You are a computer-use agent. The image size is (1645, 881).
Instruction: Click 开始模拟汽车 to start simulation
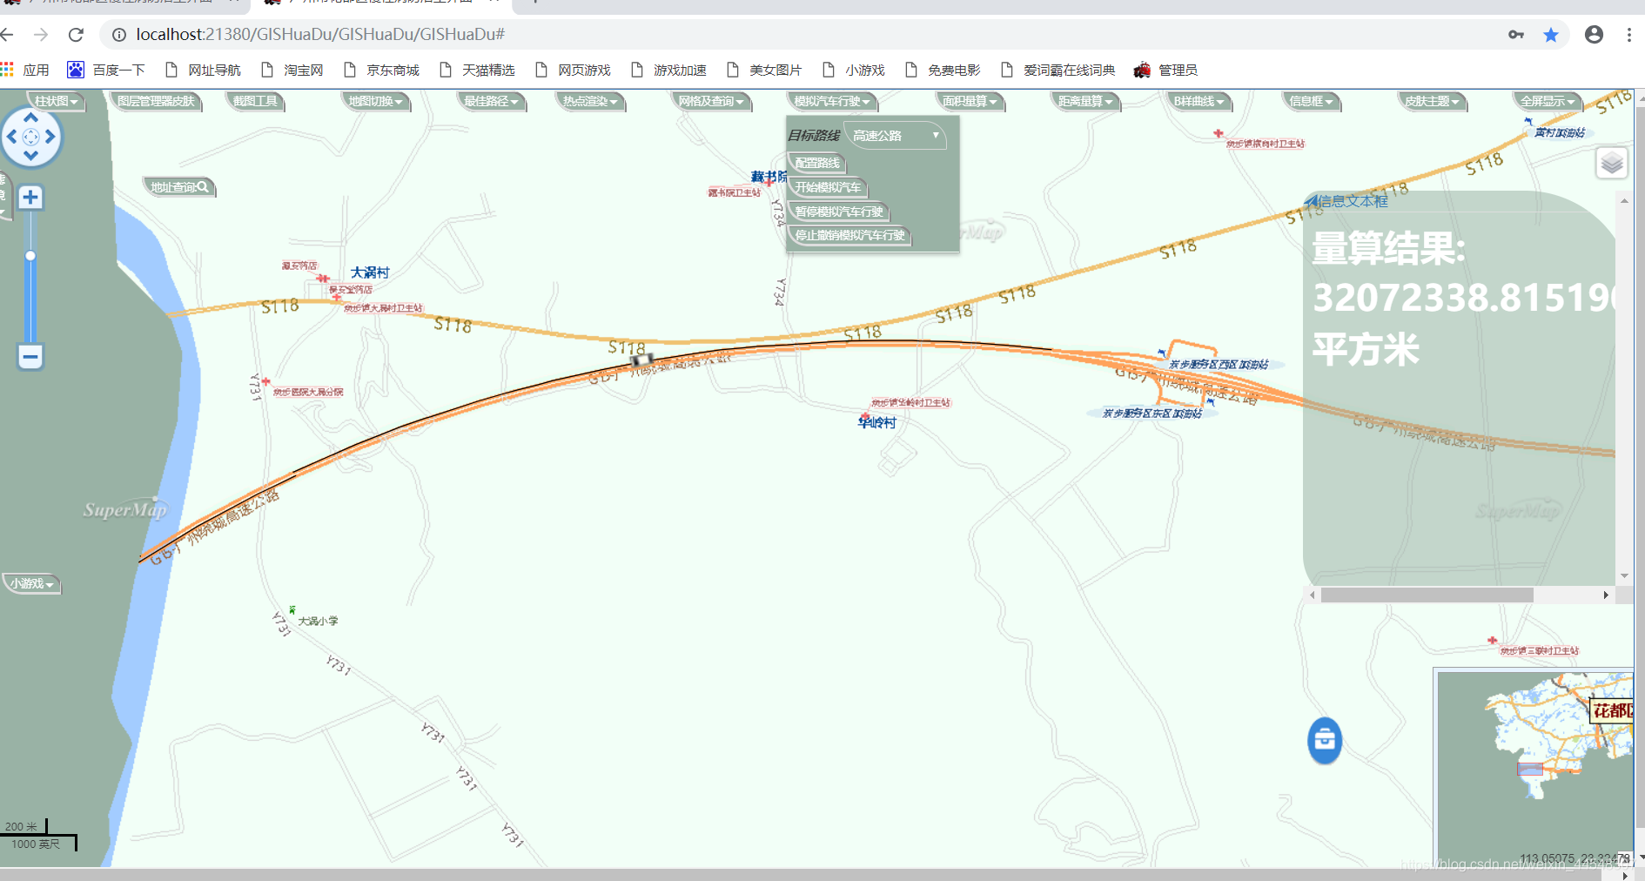[x=828, y=187]
